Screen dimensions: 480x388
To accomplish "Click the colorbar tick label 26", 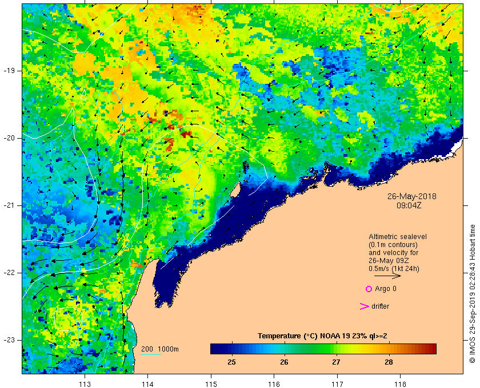I will pos(284,362).
